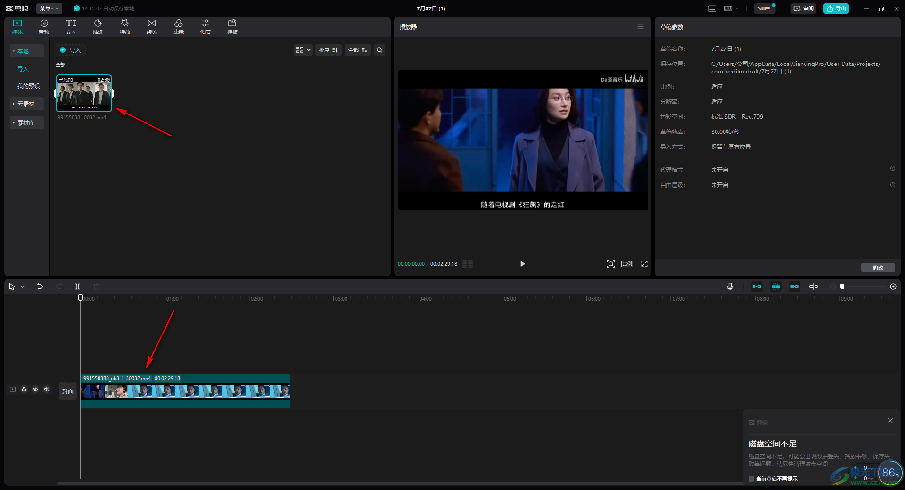
Task: Select the clip 991558388_nb3-1-30032.mp4 on timeline
Action: (186, 391)
